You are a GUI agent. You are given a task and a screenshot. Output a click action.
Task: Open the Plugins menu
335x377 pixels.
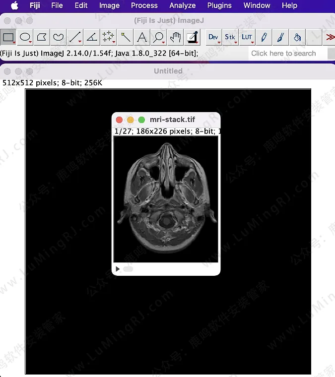(219, 6)
